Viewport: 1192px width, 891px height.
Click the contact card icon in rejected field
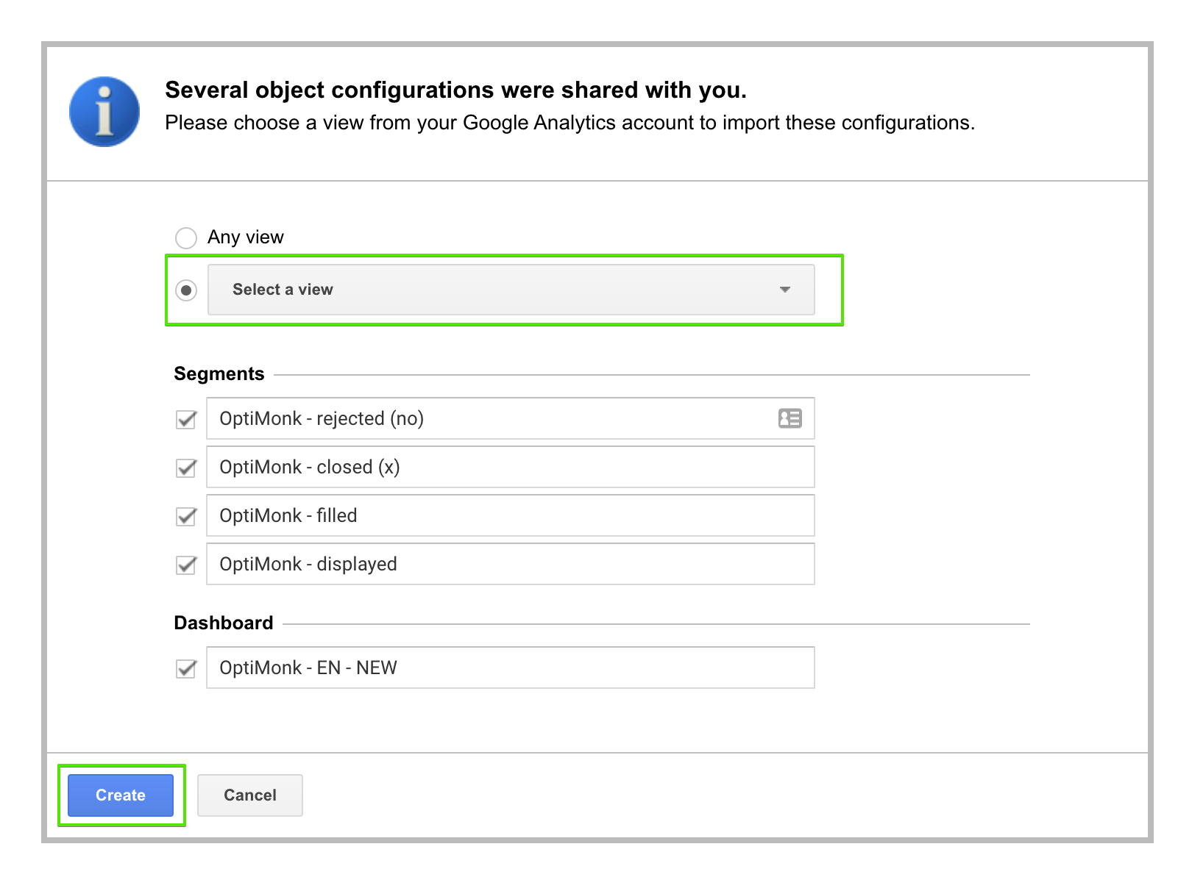tap(790, 418)
